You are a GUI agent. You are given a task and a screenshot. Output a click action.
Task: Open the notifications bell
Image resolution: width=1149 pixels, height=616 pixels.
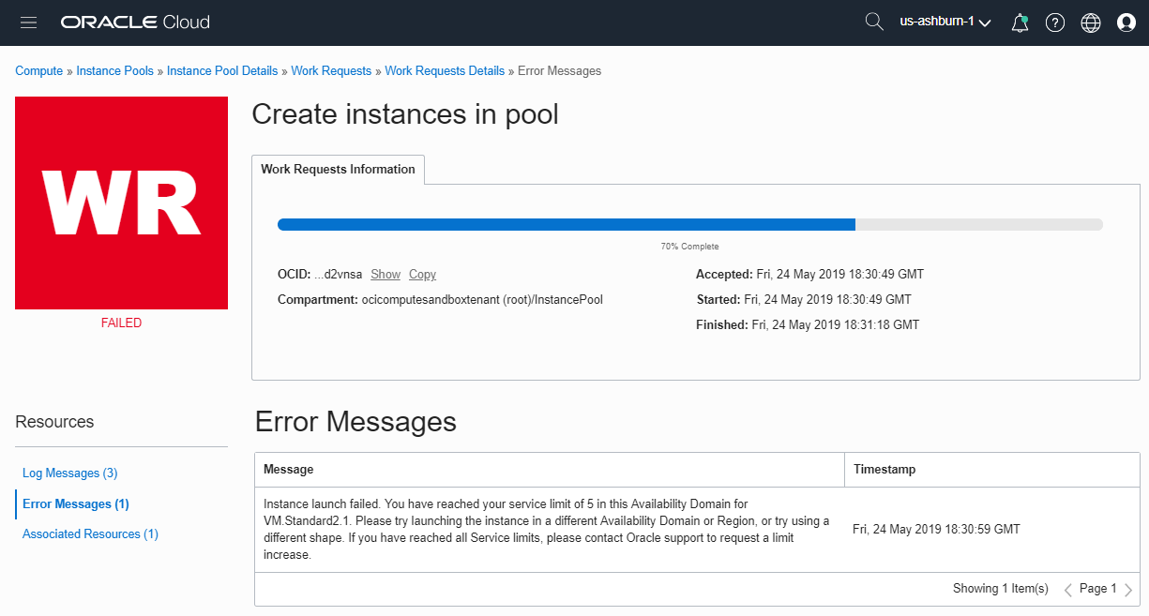coord(1020,22)
